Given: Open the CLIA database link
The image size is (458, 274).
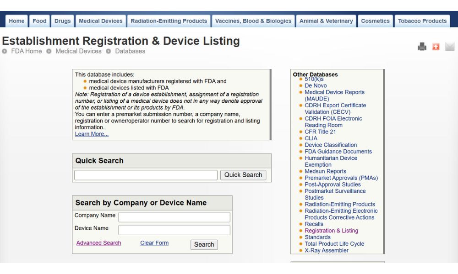Looking at the screenshot, I should tap(311, 138).
